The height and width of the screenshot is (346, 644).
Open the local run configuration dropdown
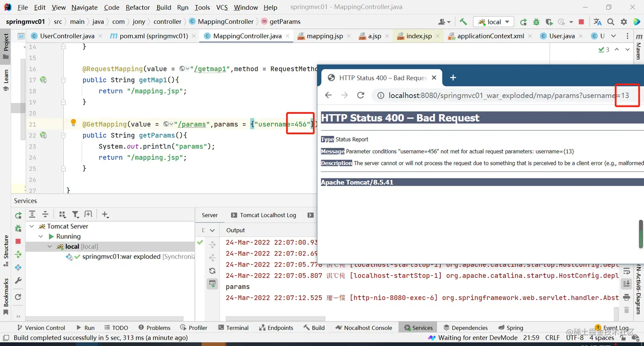pos(494,22)
